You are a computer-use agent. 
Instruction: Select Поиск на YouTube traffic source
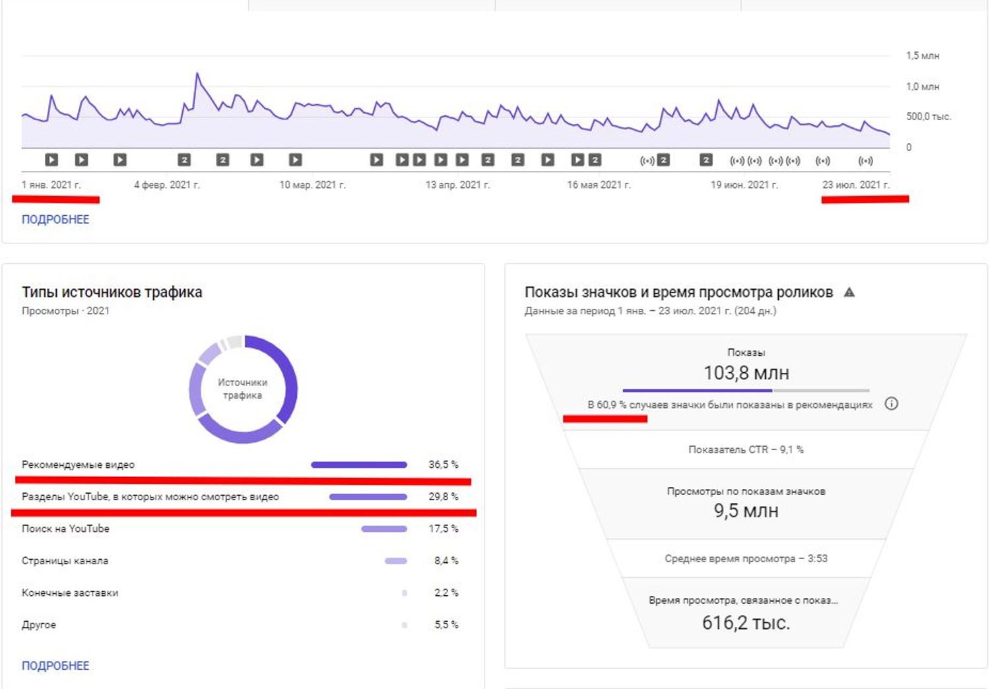point(240,529)
